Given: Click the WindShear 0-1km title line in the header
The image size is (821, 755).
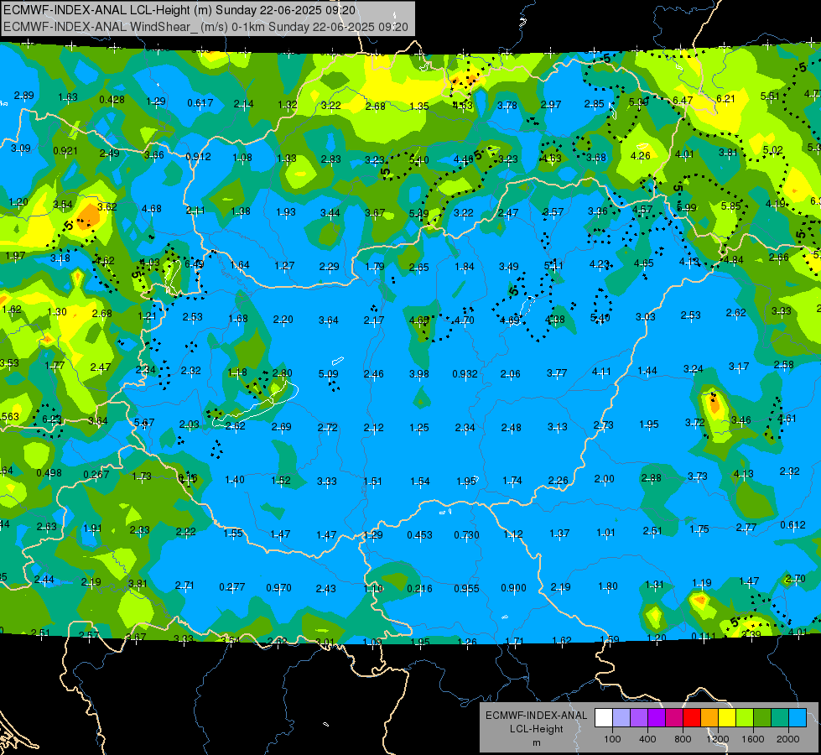Looking at the screenshot, I should coord(205,27).
